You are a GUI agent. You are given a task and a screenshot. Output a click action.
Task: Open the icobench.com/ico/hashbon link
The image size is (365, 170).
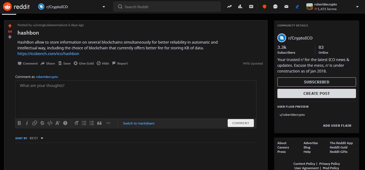click(x=48, y=54)
